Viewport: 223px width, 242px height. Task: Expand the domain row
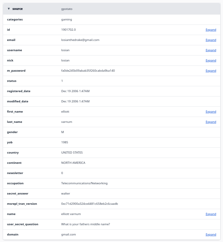pos(211,235)
